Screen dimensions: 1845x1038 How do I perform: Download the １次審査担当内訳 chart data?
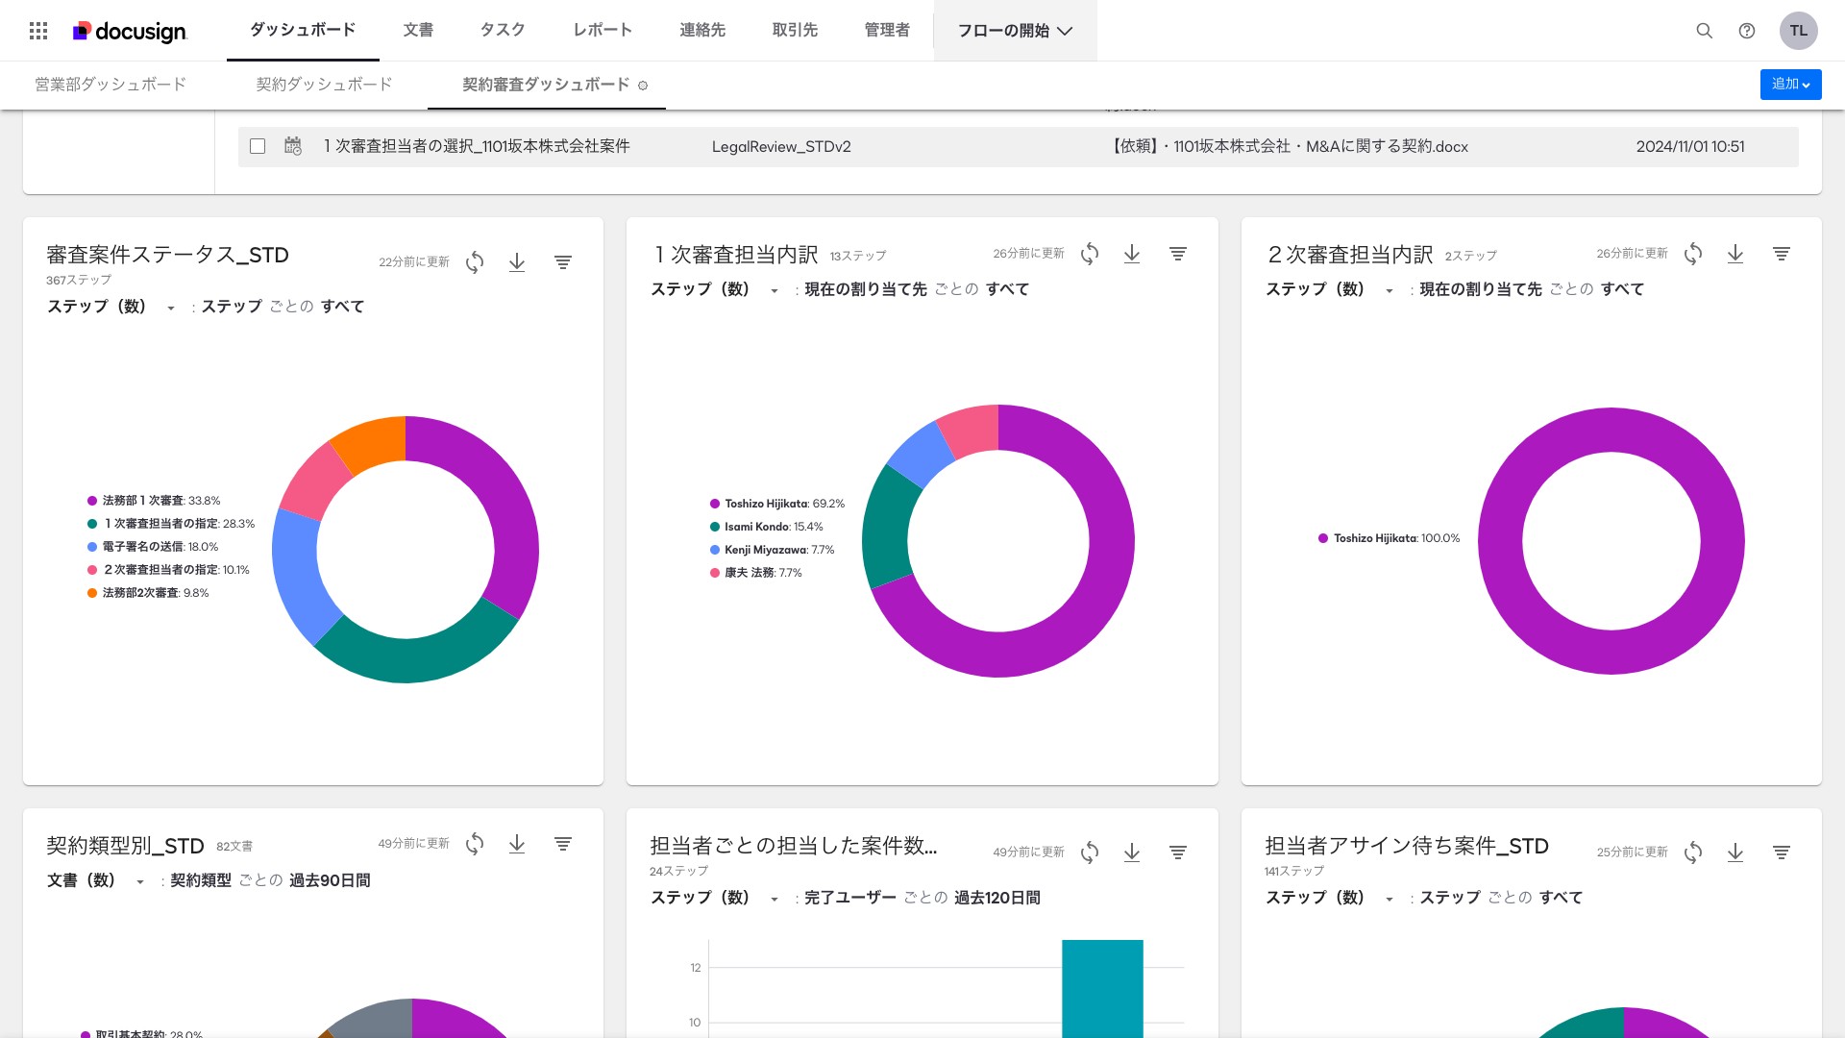[1132, 254]
